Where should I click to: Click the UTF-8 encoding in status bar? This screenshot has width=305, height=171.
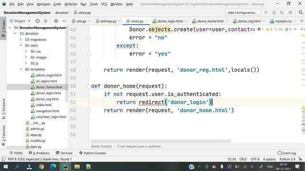click(255, 159)
